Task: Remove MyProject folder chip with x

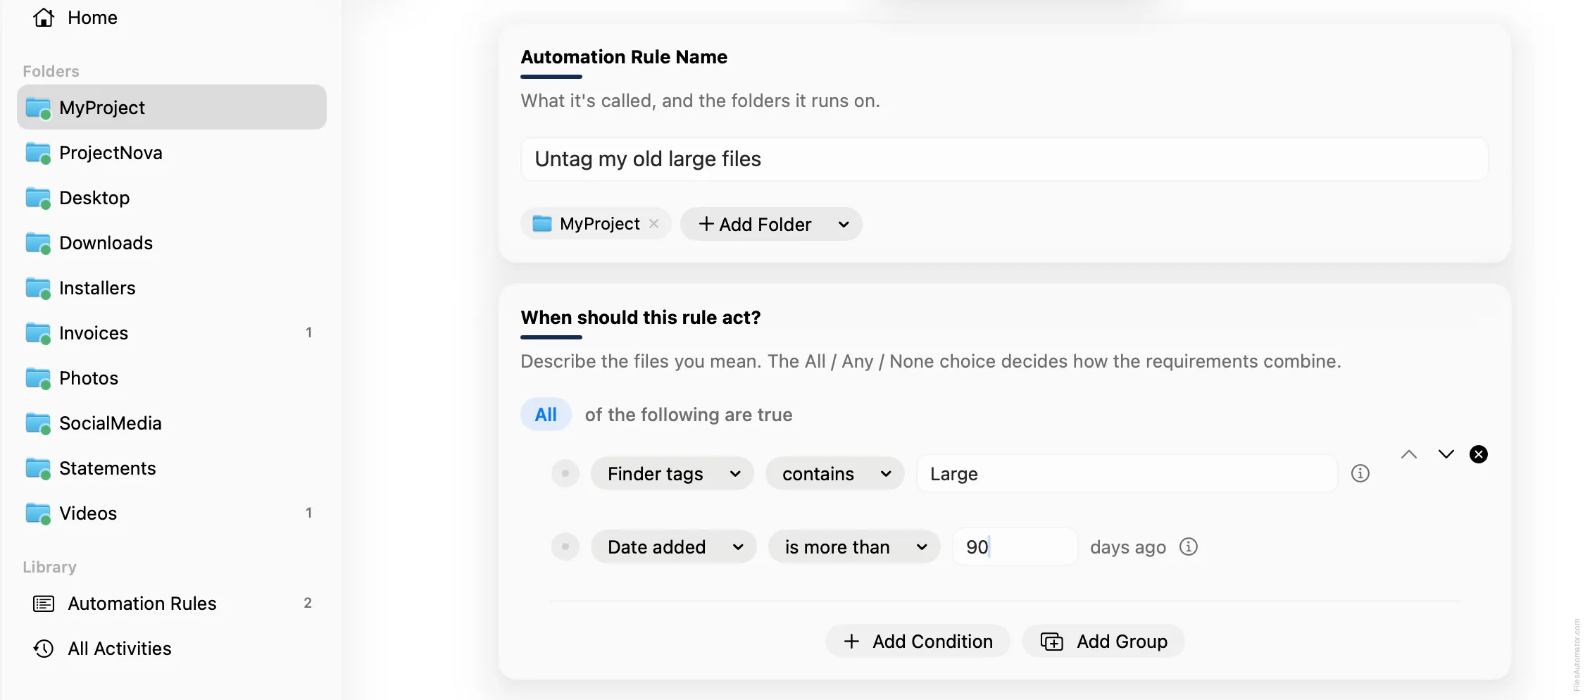Action: point(654,224)
